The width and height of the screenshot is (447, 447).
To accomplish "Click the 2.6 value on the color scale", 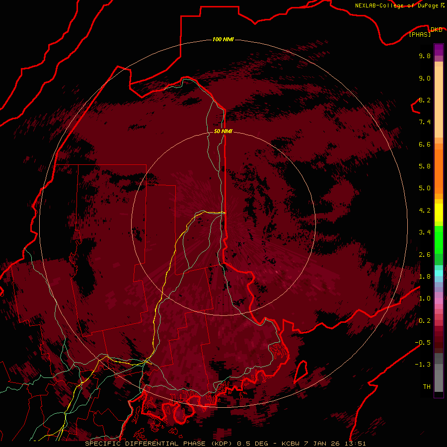I will coord(425,254).
